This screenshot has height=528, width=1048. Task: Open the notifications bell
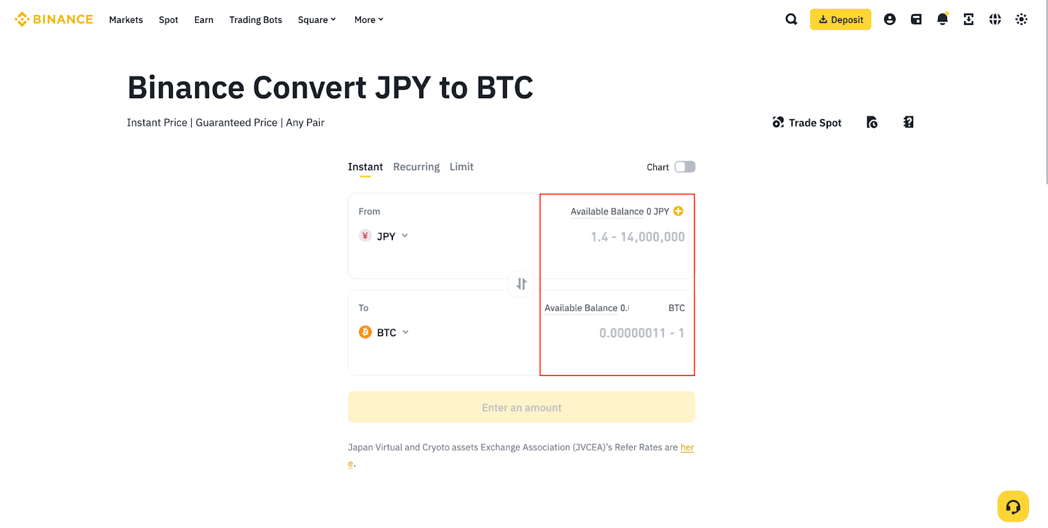(943, 20)
